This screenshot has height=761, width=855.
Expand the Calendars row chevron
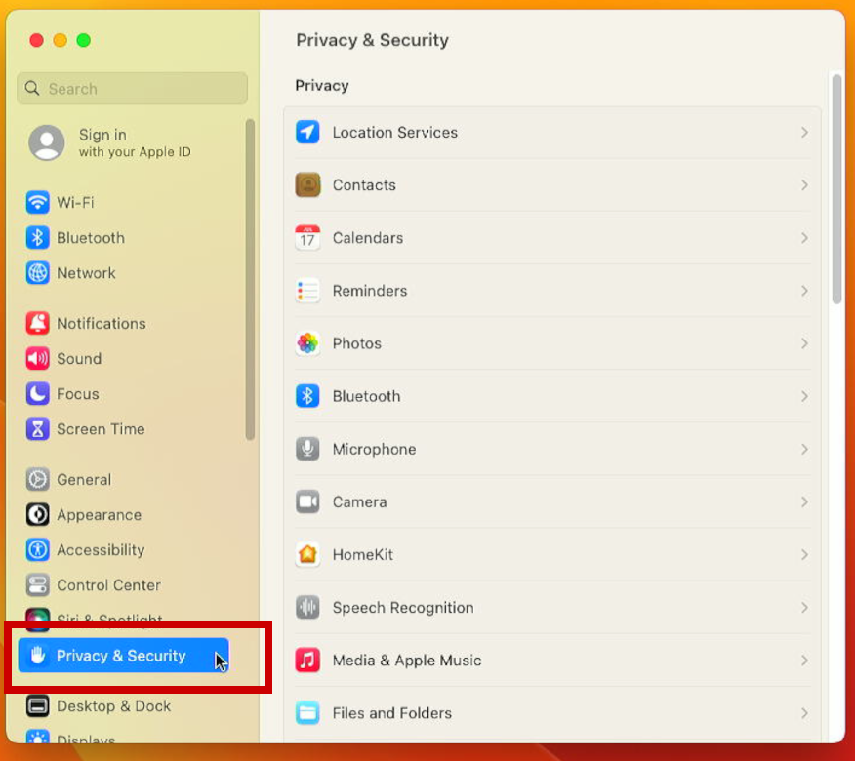[804, 238]
